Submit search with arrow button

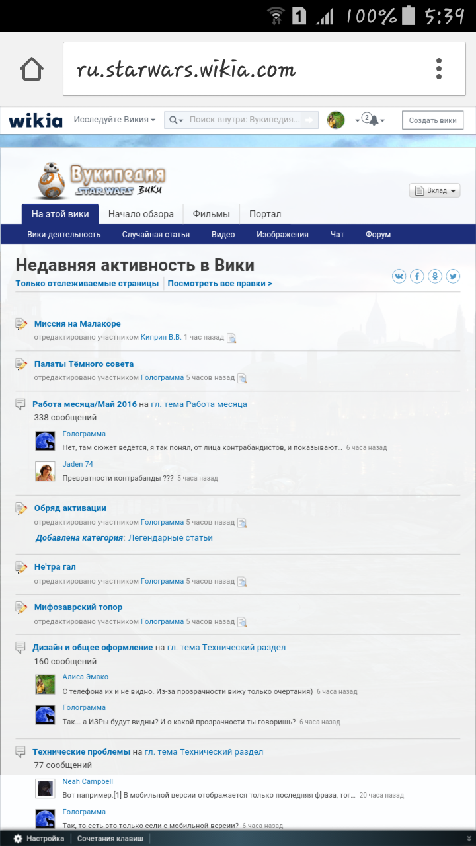pos(309,120)
